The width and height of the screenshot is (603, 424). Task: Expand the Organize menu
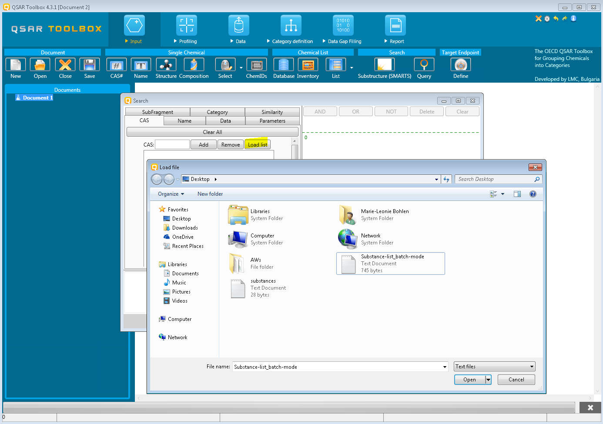click(x=171, y=194)
